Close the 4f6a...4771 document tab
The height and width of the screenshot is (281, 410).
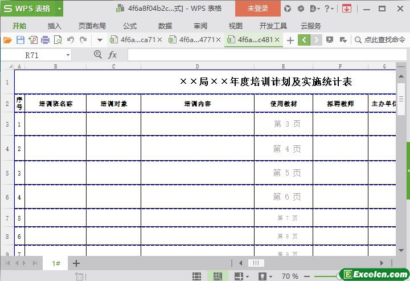pyautogui.click(x=218, y=40)
